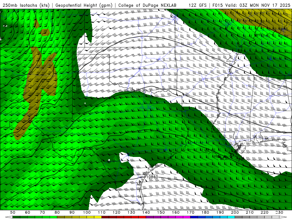Click the '80' legend label
This screenshot has width=292, height=219.
[57, 212]
